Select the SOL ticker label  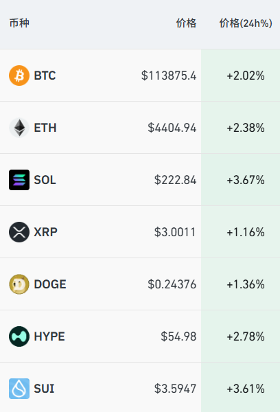coord(45,180)
